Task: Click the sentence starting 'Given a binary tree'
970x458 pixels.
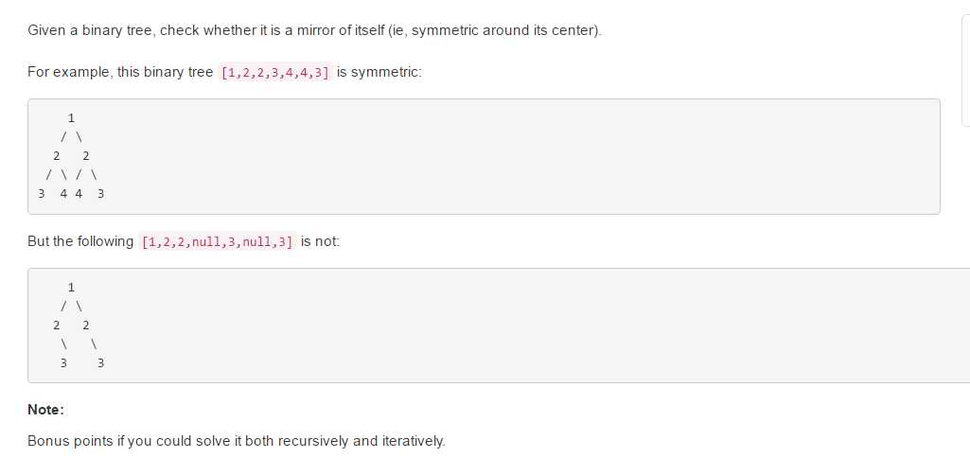Action: click(x=314, y=30)
